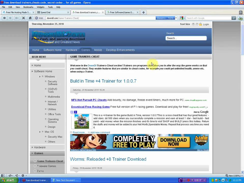The image size is (244, 183).
Task: Open the Edit menu
Action: (x=10, y=7)
